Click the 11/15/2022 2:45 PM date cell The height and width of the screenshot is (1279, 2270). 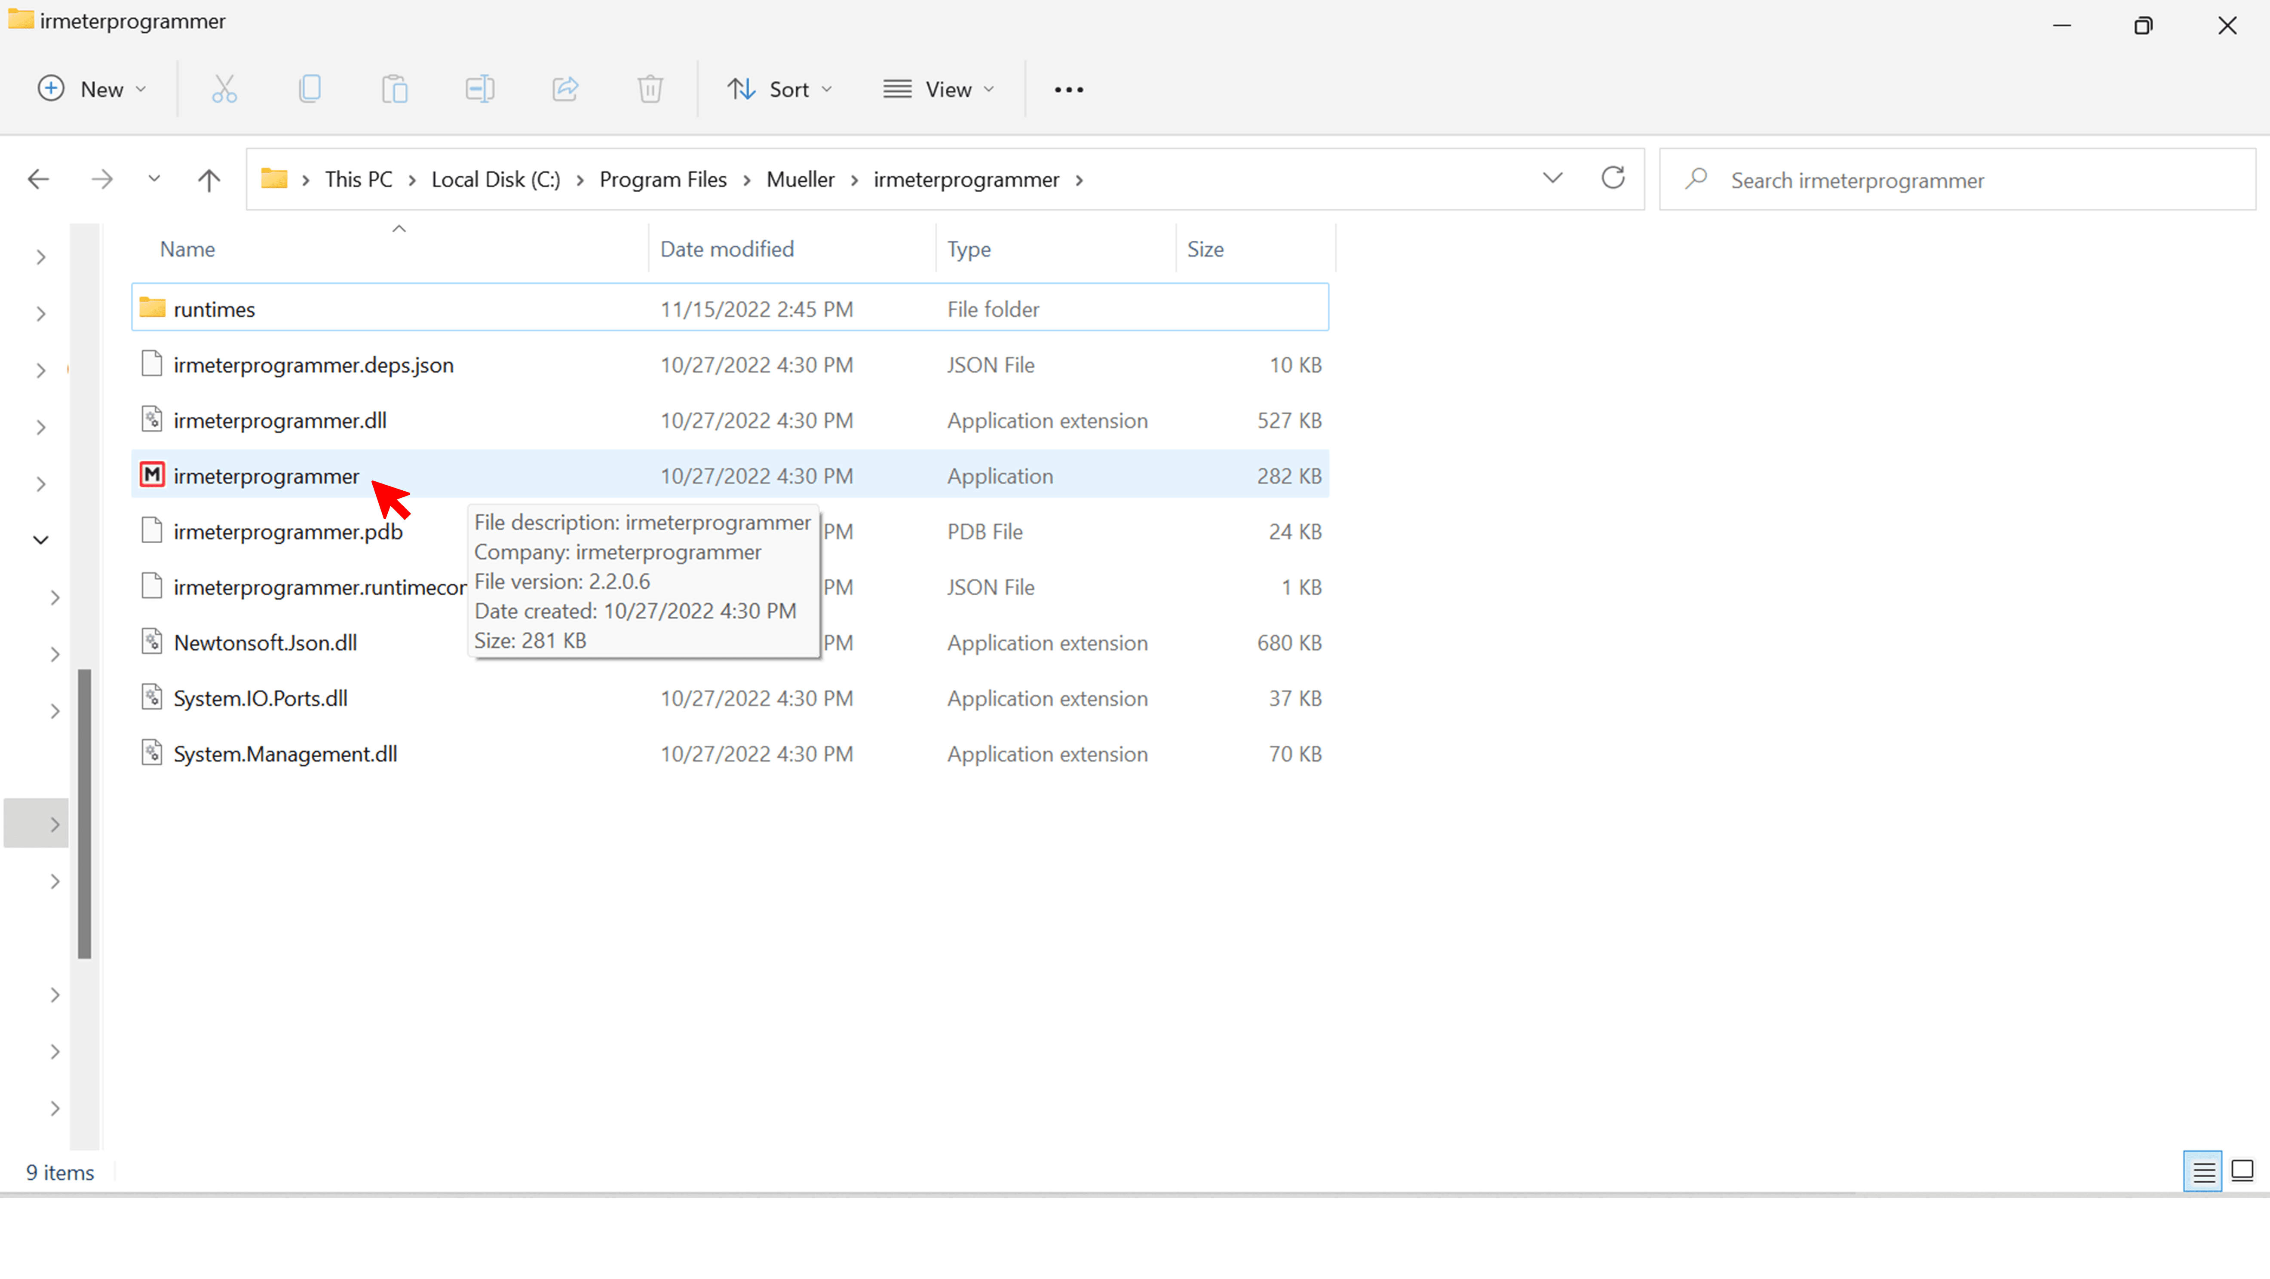coord(757,309)
